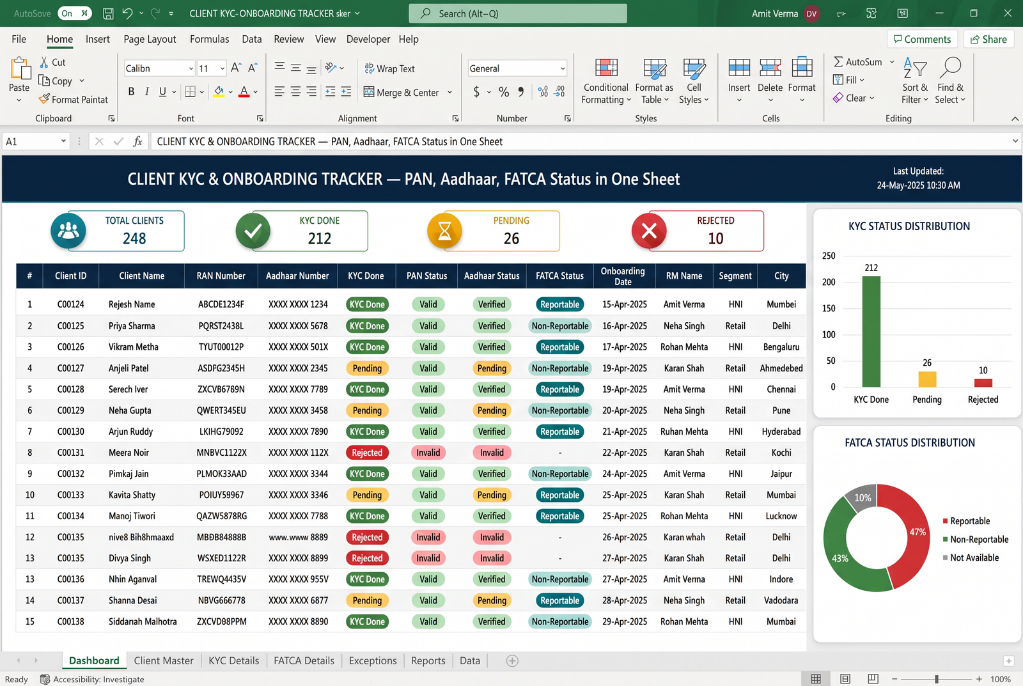Open the Page Layout ribbon tab
Viewport: 1023px width, 686px height.
pyautogui.click(x=150, y=39)
